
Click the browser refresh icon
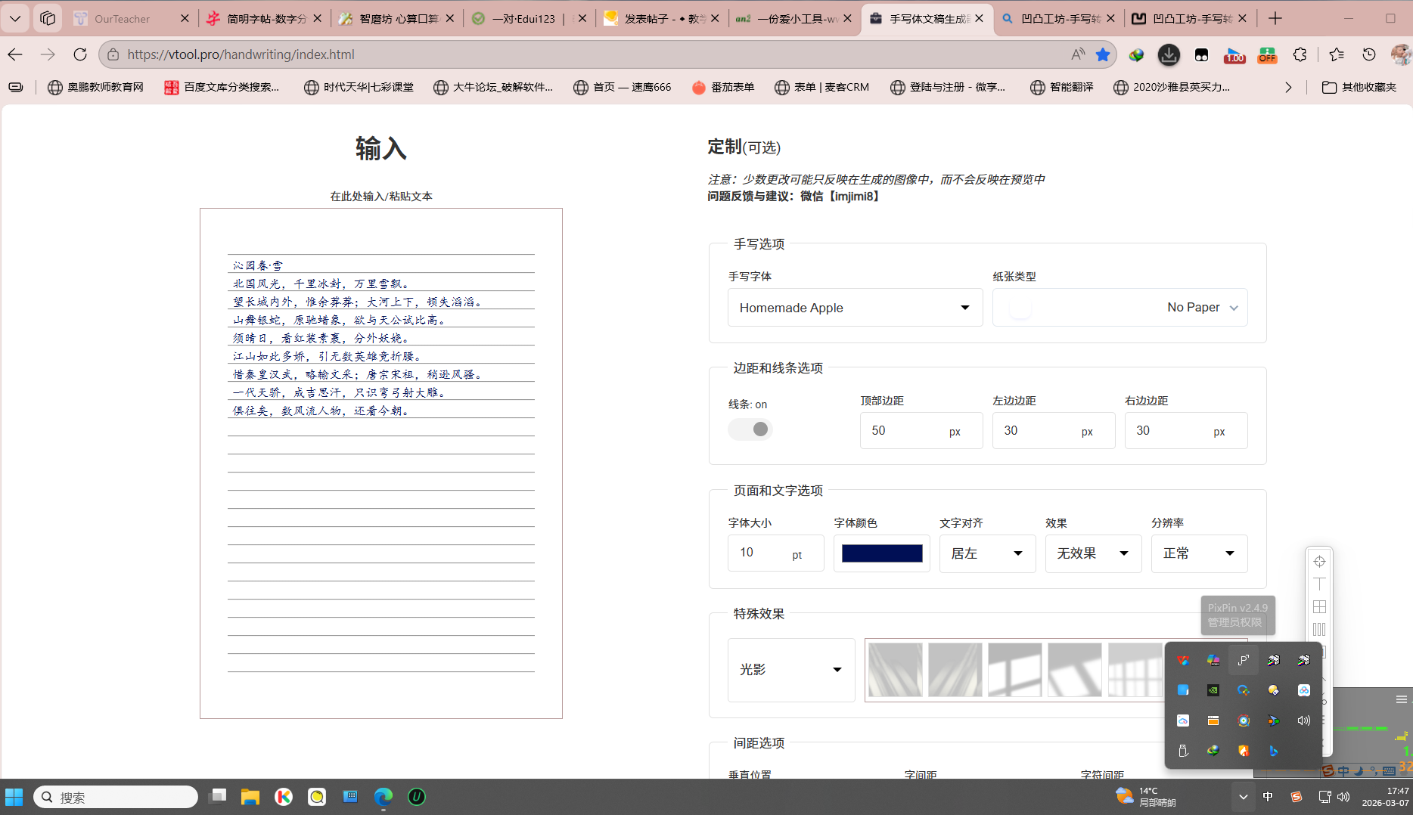pyautogui.click(x=80, y=54)
